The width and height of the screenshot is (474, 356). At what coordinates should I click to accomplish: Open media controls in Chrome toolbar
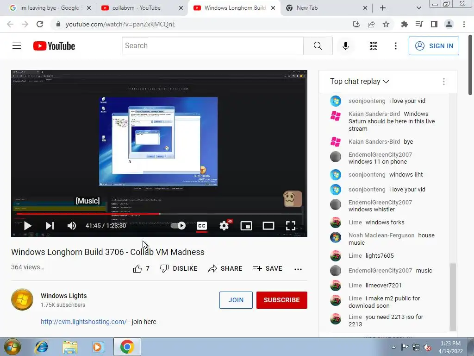click(419, 24)
